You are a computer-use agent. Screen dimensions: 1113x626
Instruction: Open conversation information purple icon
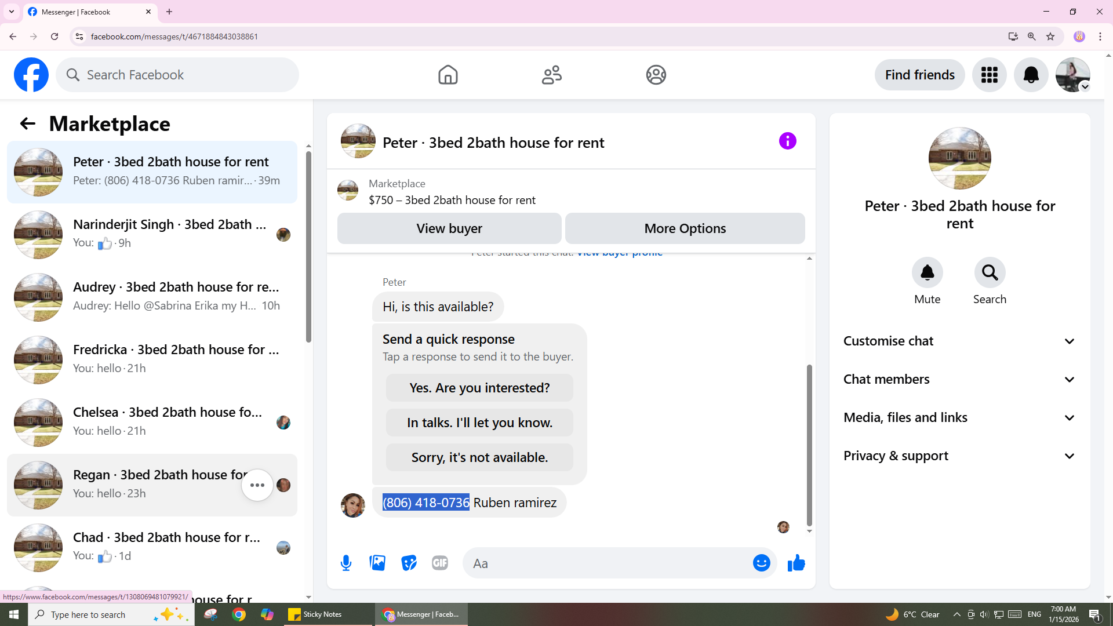click(787, 141)
